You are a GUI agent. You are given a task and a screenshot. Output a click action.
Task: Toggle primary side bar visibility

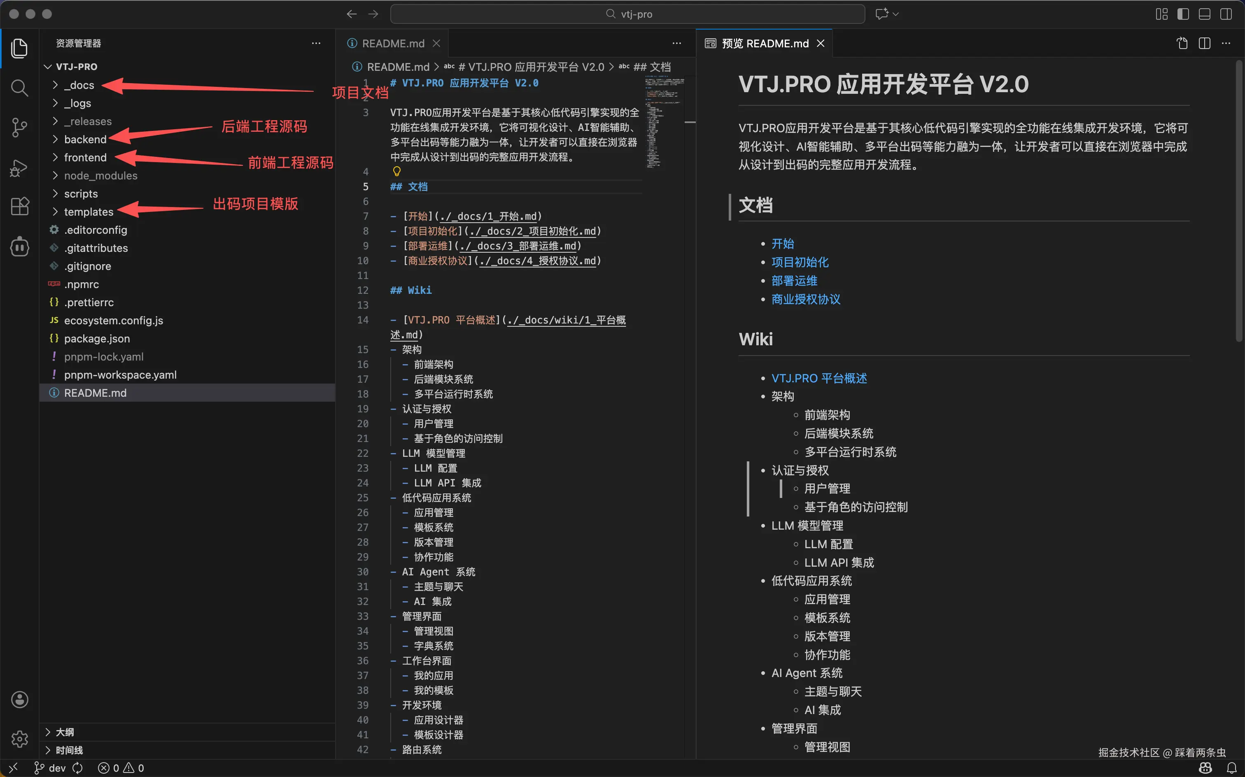1183,14
